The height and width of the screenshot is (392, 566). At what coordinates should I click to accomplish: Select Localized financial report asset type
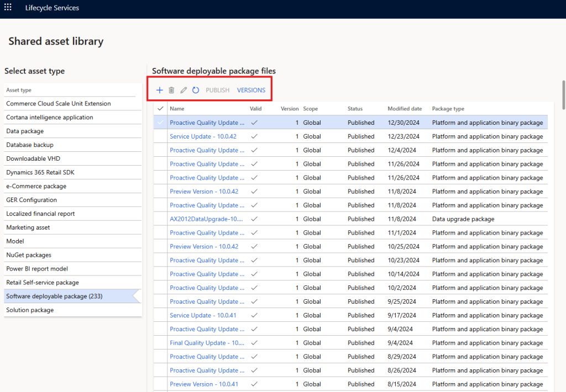(x=72, y=214)
